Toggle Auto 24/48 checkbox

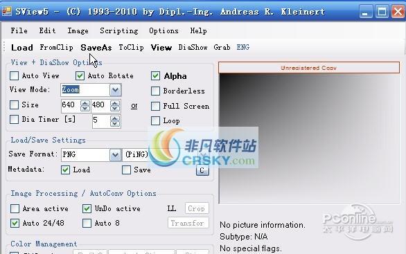point(15,224)
